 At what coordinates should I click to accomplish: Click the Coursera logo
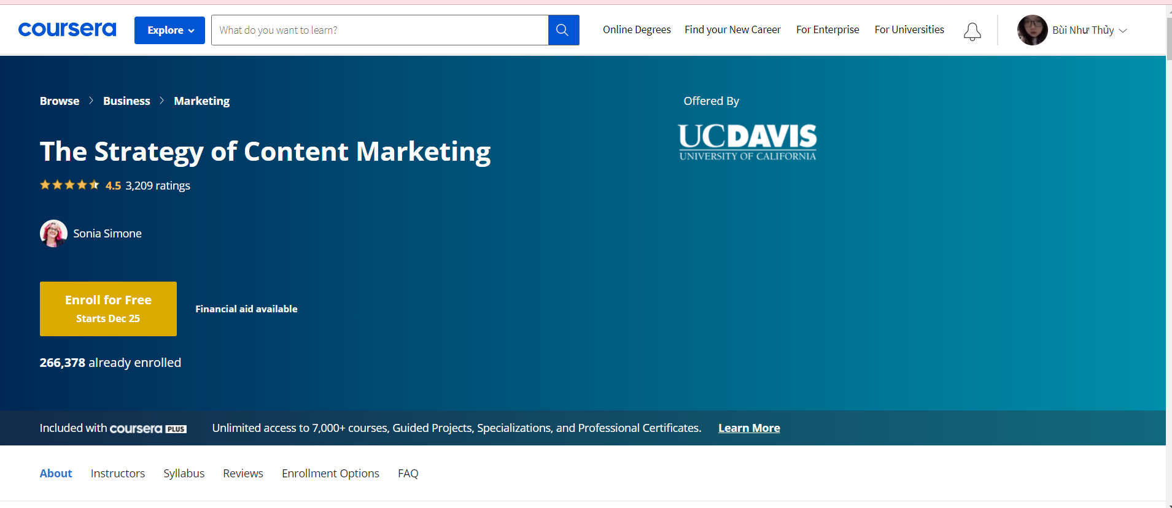tap(67, 29)
